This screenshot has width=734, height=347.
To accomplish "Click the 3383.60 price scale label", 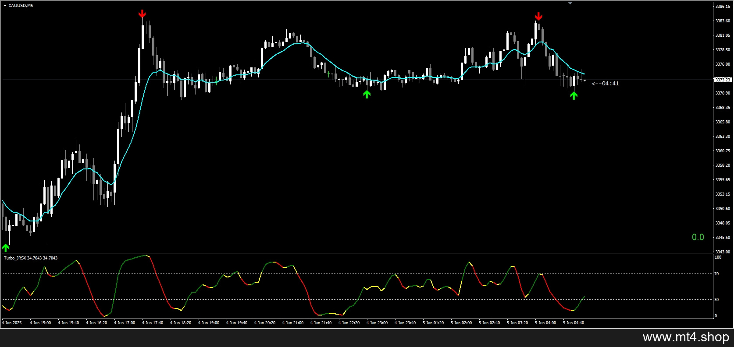I will [x=723, y=21].
